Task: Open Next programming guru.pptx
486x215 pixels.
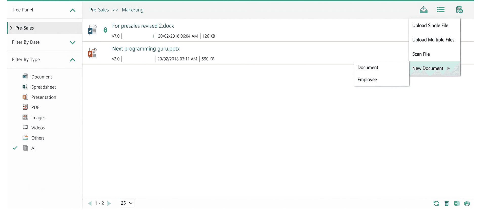Action: (146, 49)
